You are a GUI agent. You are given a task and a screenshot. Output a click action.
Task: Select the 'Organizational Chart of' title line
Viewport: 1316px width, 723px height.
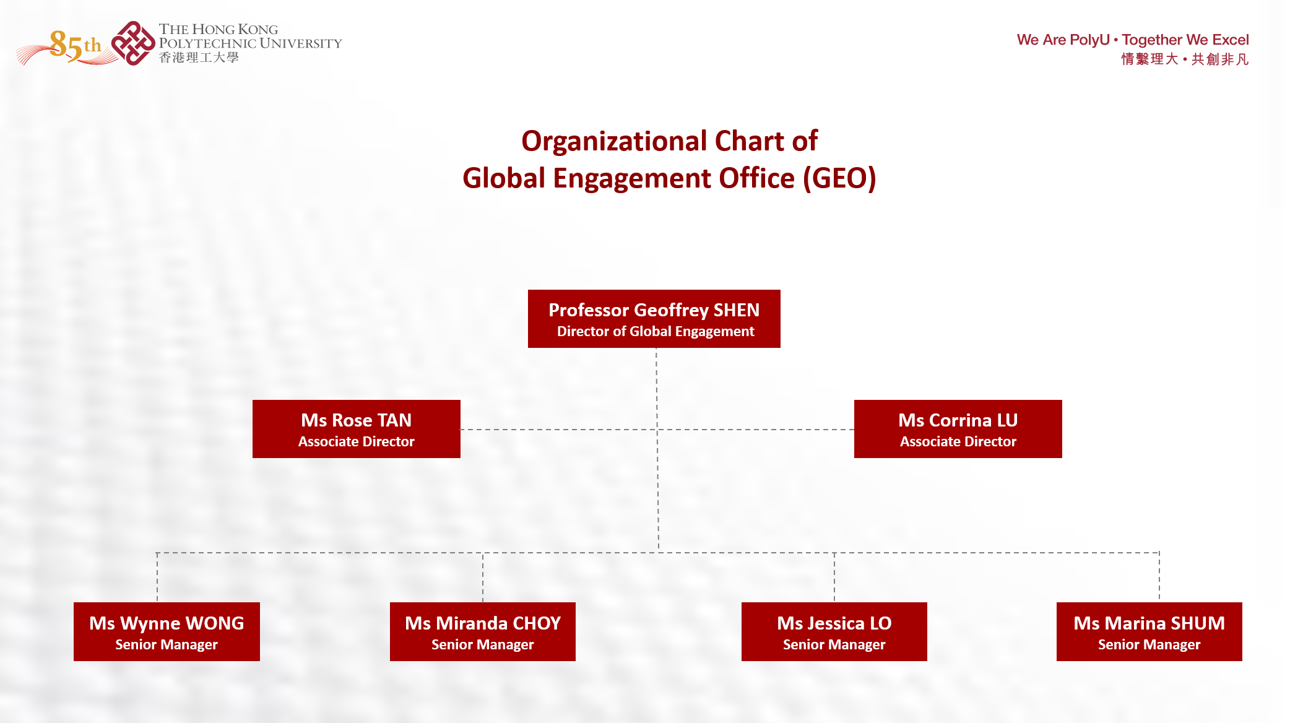669,141
